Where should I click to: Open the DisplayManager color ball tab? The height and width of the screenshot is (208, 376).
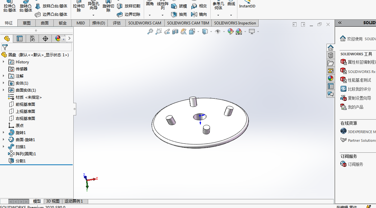tap(58, 39)
